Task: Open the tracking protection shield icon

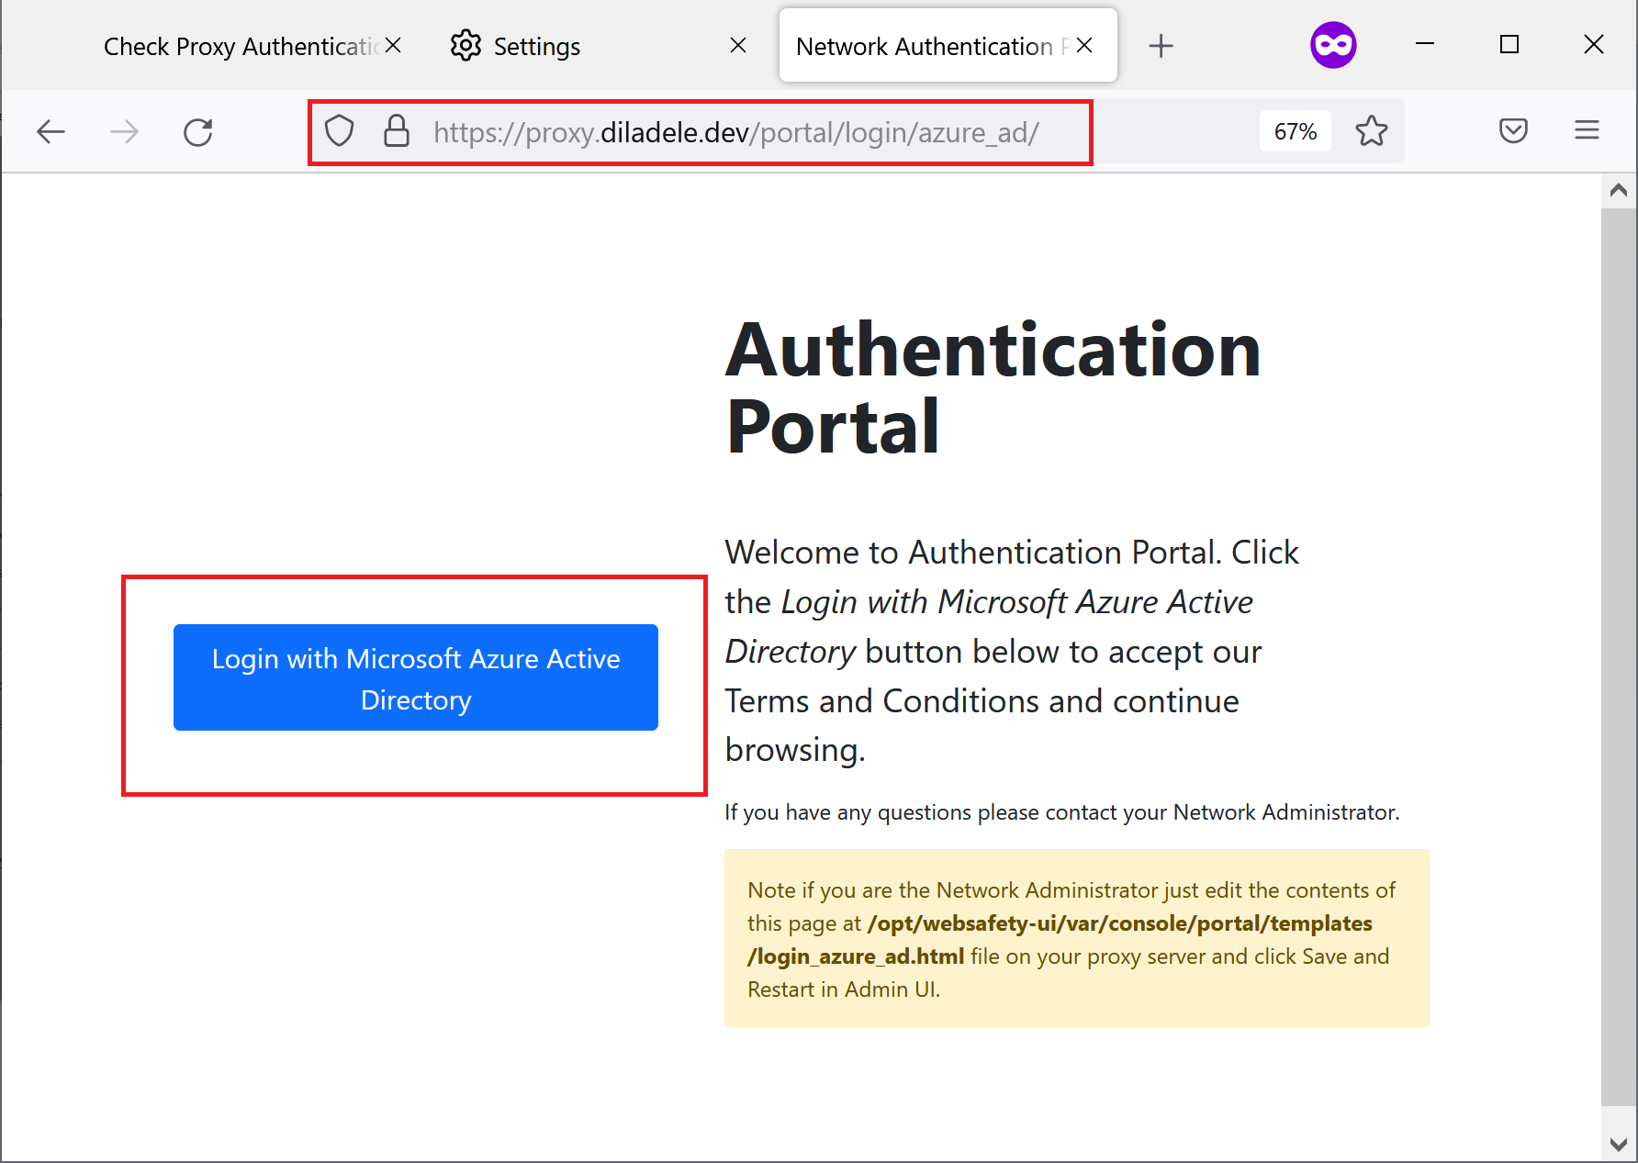Action: point(340,131)
